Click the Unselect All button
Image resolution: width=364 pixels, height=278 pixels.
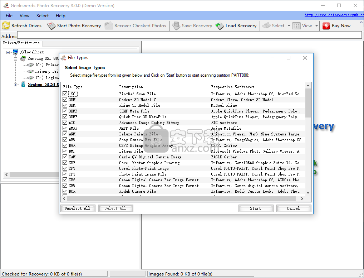(78, 208)
